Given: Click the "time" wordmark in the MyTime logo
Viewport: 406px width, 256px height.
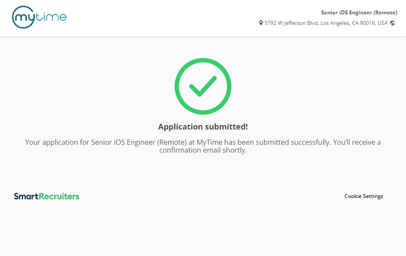Looking at the screenshot, I should coord(52,17).
